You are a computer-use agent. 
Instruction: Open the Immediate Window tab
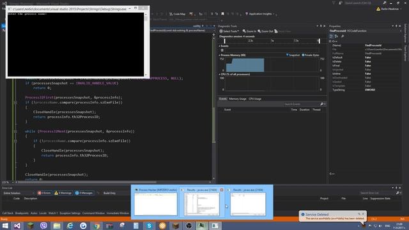point(118,213)
